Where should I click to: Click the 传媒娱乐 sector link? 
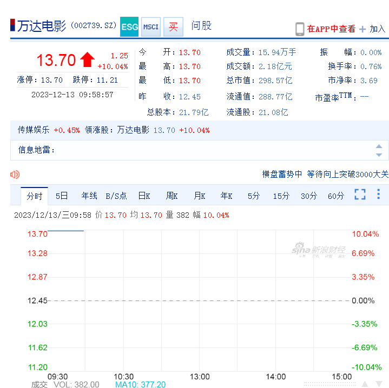point(34,130)
